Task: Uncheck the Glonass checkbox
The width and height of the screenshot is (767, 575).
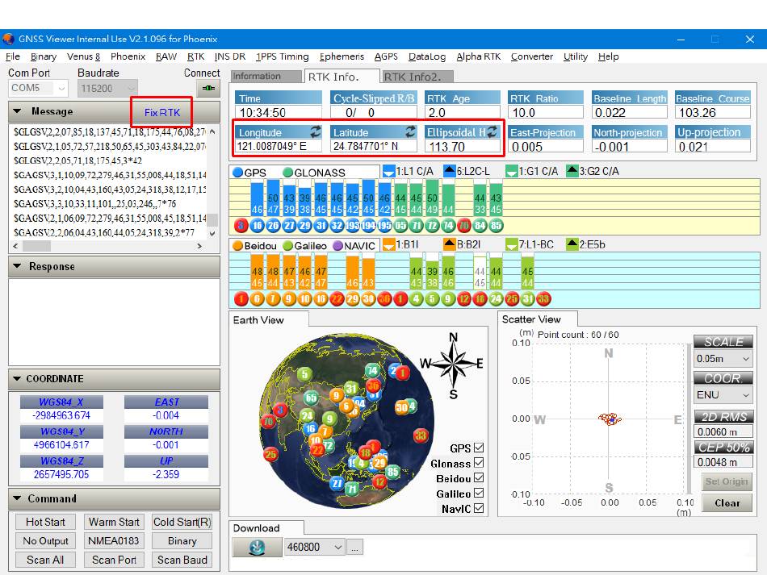Action: 479,463
